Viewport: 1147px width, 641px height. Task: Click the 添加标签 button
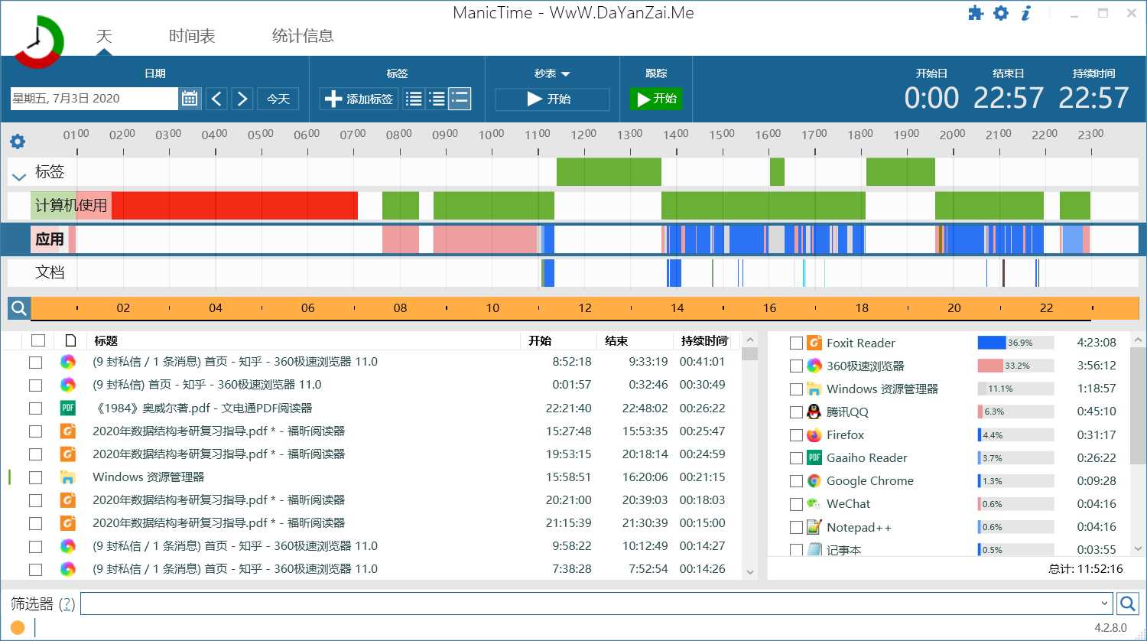coord(359,99)
